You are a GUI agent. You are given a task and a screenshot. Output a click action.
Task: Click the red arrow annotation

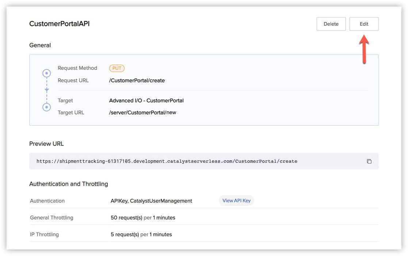[364, 49]
